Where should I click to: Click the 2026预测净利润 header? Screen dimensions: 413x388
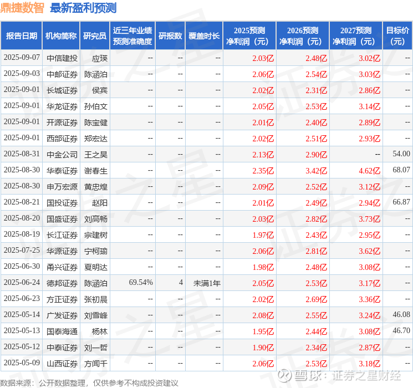click(x=303, y=36)
